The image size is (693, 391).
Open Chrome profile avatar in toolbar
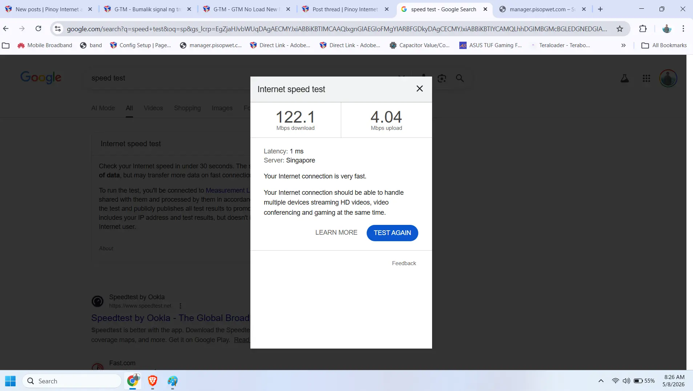666,29
